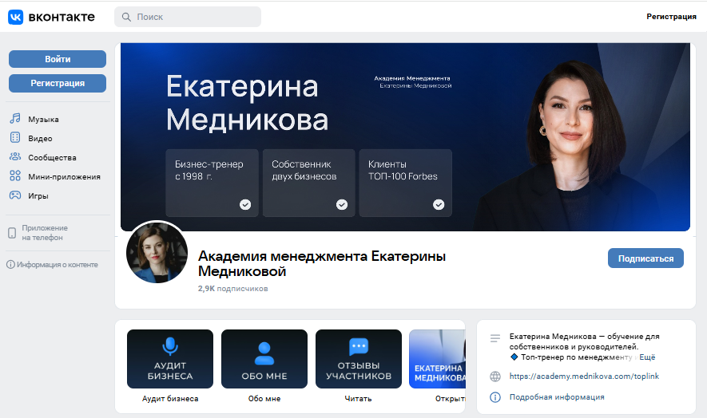The image size is (707, 418).
Task: Click the ВКонтакте wordmark in header
Action: point(62,17)
